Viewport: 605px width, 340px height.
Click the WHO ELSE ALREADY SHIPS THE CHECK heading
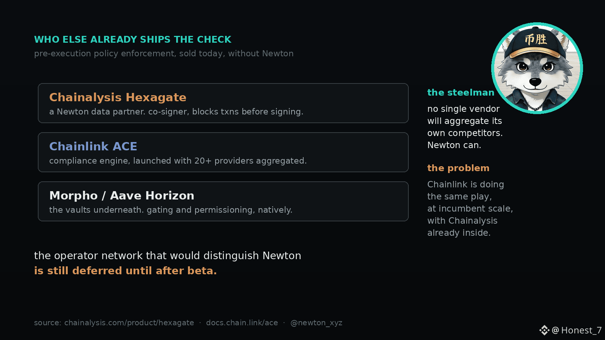tap(133, 40)
